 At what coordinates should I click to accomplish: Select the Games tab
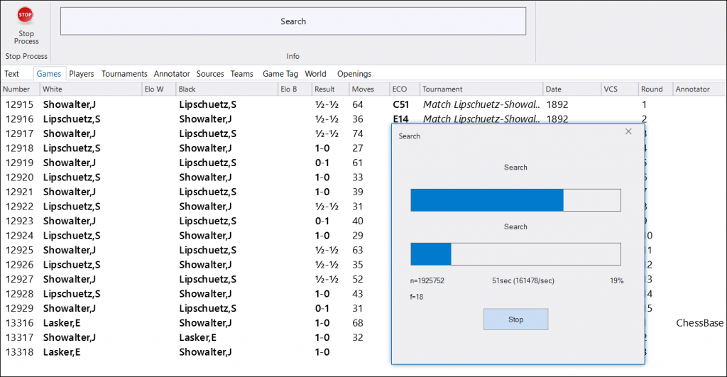(49, 74)
